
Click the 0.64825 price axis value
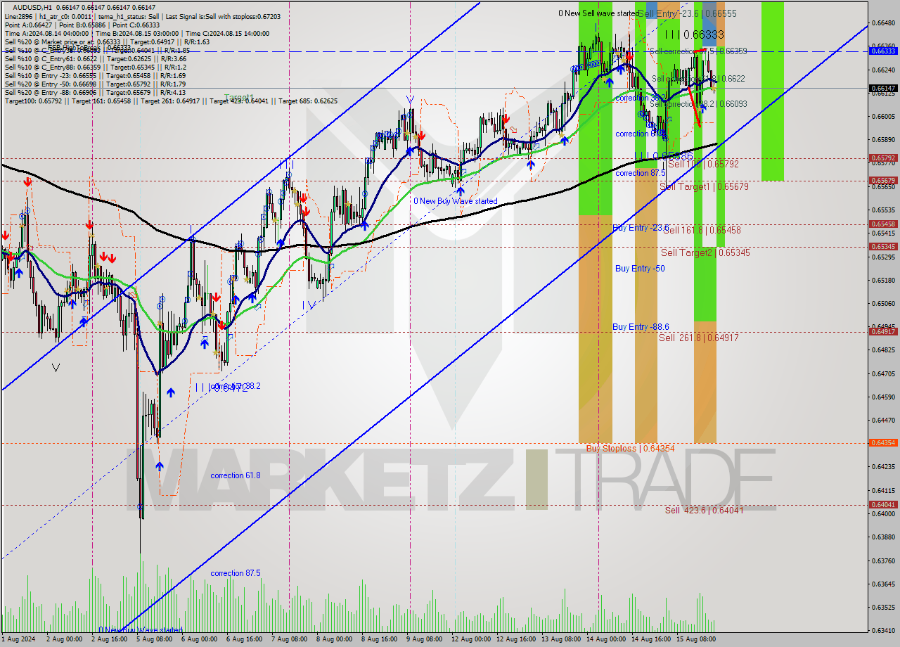pyautogui.click(x=883, y=350)
